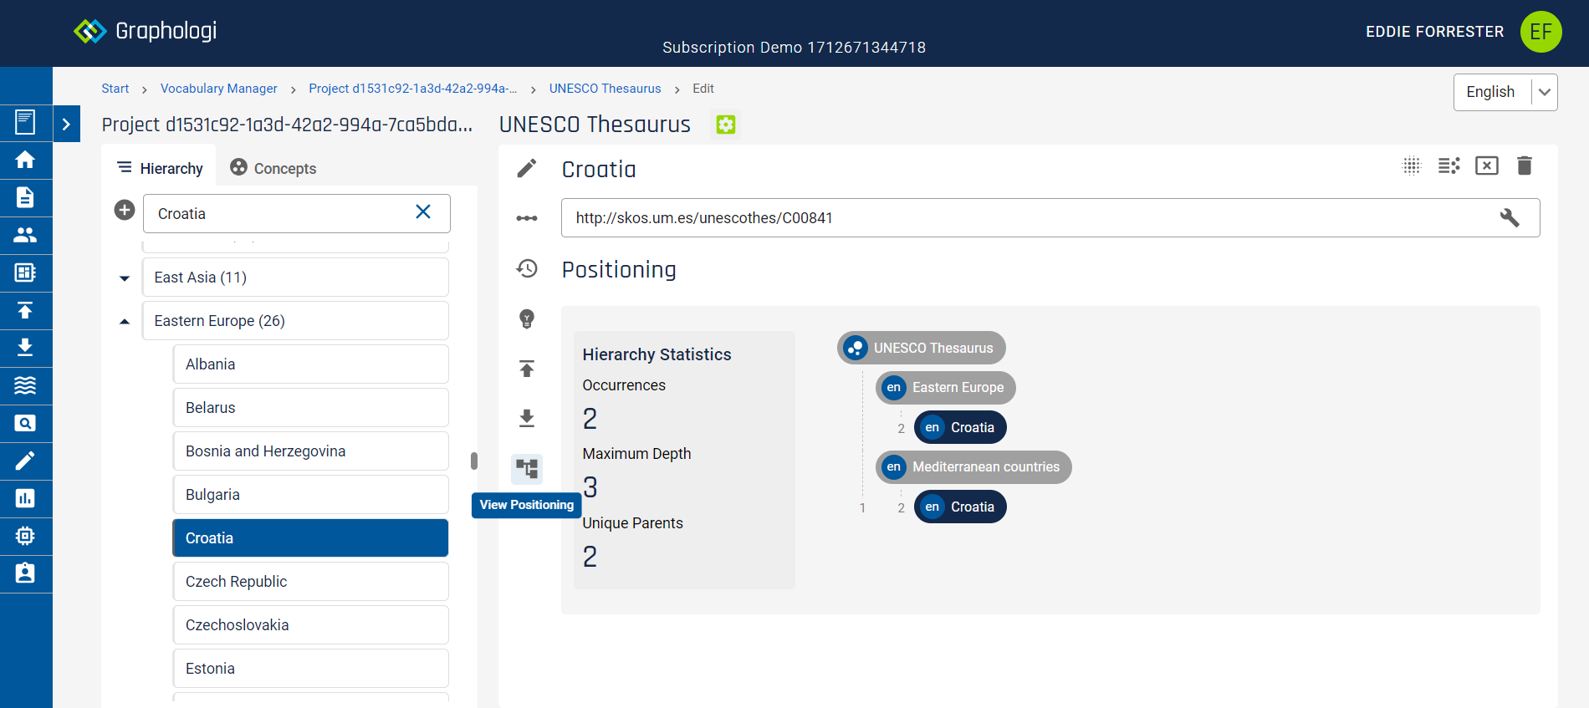Select East Asia (11) in hierarchy
The image size is (1589, 708).
295,277
